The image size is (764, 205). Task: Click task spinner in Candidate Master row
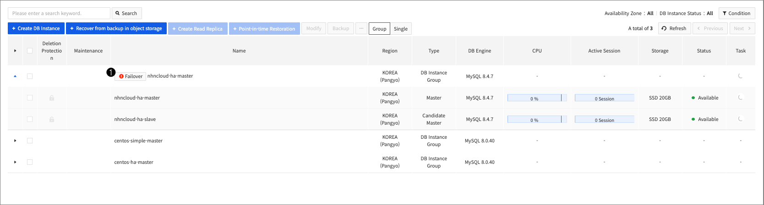[740, 119]
